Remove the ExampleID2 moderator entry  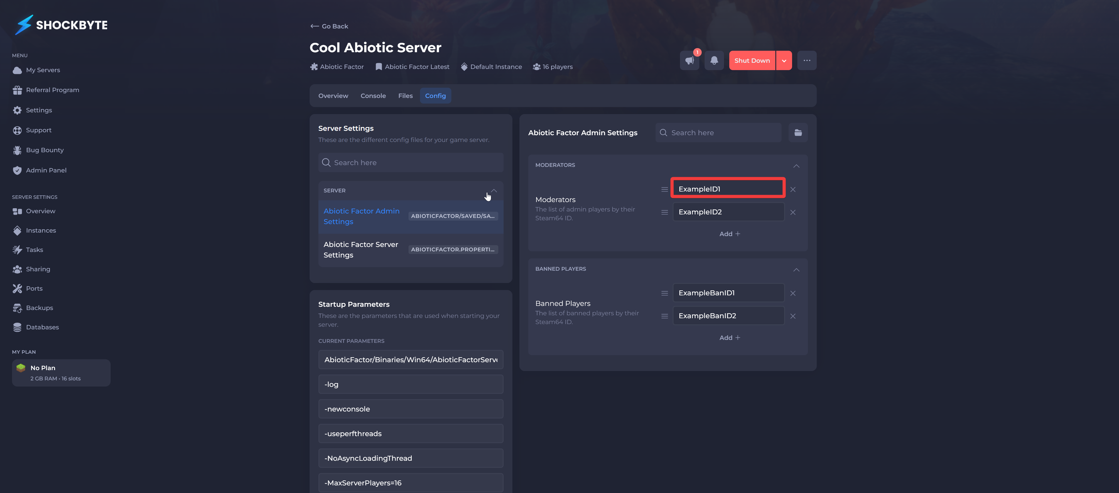[x=793, y=212]
